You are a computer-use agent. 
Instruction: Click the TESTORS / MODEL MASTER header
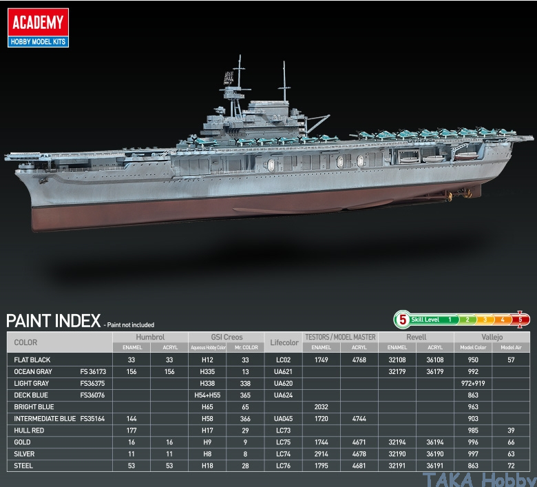340,338
